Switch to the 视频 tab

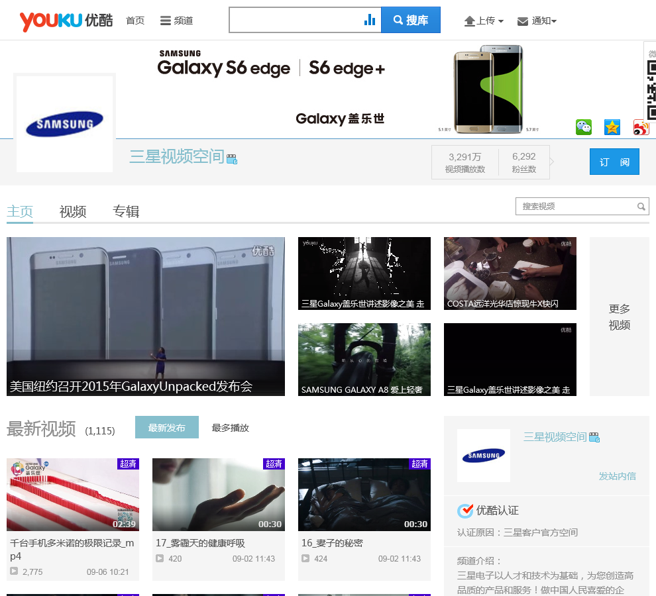[x=73, y=212]
